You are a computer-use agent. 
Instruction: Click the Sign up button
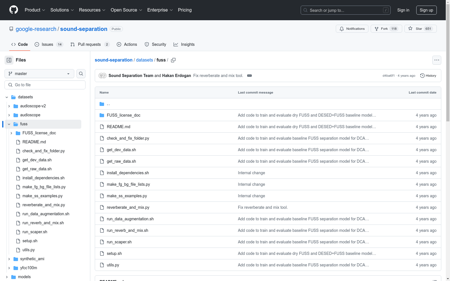[426, 10]
